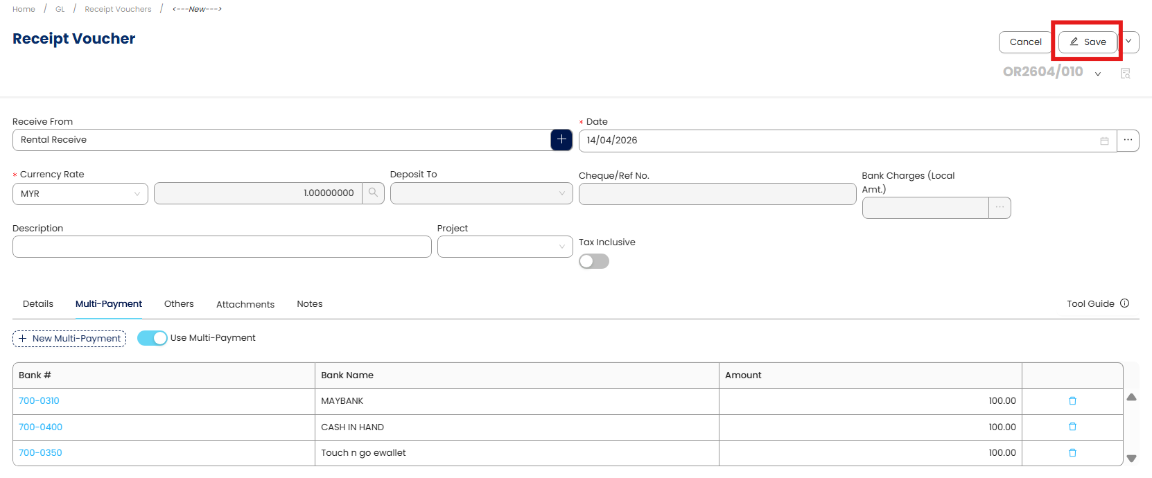The width and height of the screenshot is (1152, 478).
Task: Enable the Tax Inclusive toggle
Action: coord(594,261)
